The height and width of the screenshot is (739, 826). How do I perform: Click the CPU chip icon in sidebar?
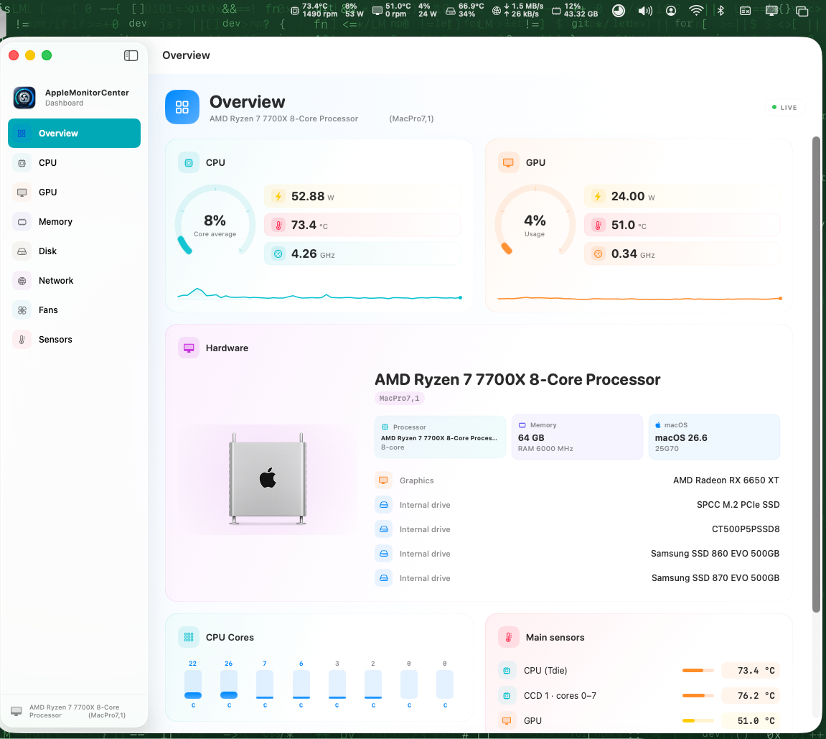pos(22,164)
